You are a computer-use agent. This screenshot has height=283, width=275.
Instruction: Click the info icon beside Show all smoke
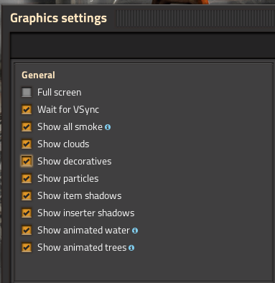tap(108, 127)
